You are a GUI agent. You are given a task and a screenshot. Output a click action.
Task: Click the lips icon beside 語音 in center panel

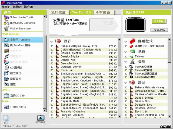(58, 41)
